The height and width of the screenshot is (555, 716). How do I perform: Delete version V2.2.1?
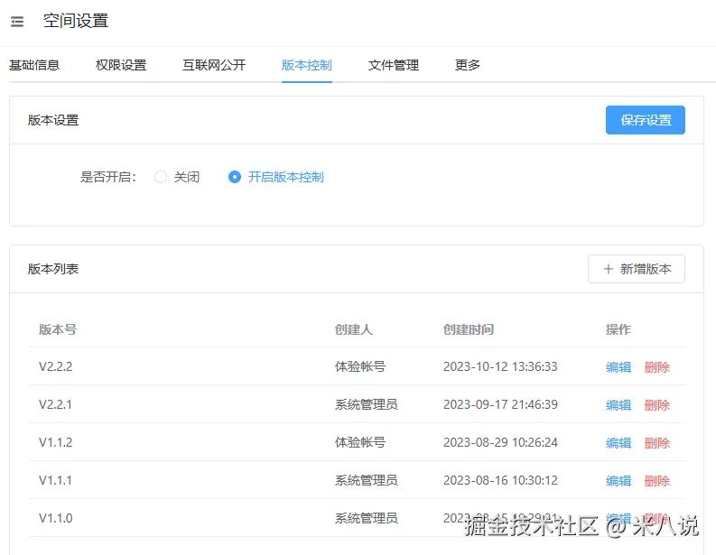[656, 405]
